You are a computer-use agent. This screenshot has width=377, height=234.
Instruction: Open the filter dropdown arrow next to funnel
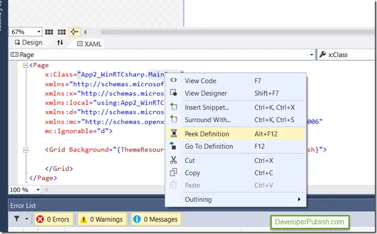[26, 219]
